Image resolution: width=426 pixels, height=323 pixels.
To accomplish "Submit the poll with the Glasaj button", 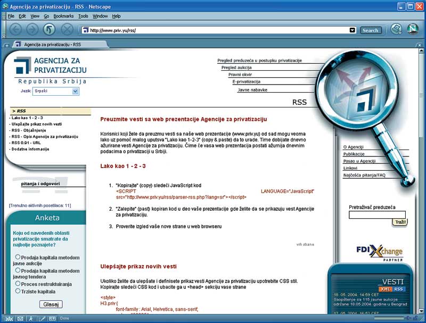I will pyautogui.click(x=51, y=304).
